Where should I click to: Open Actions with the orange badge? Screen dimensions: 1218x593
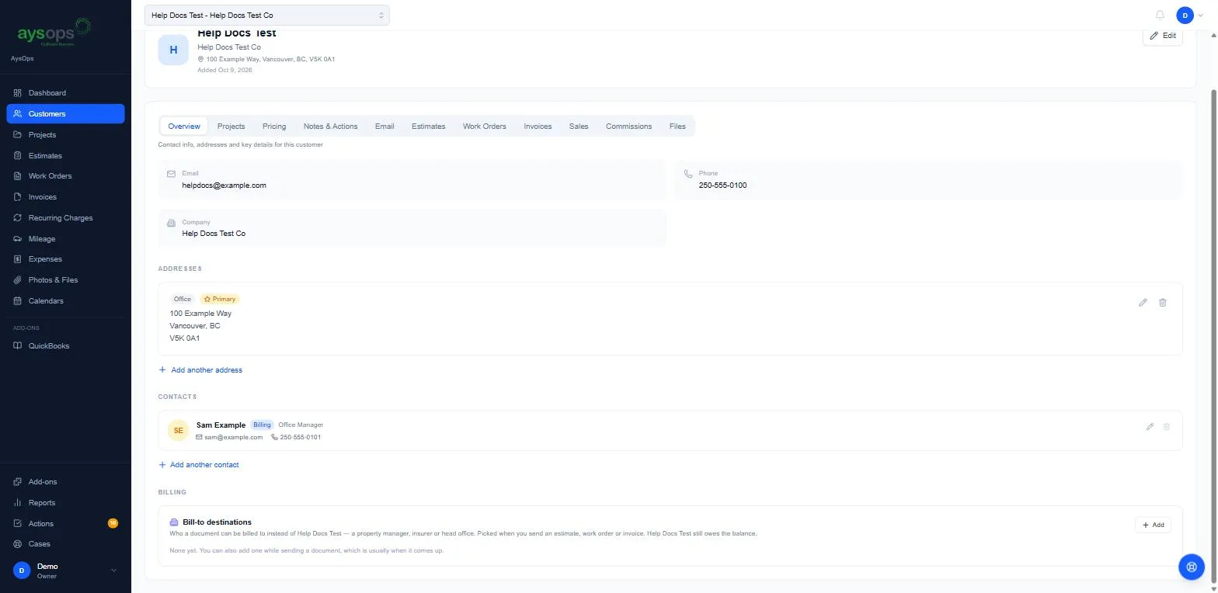click(x=65, y=524)
